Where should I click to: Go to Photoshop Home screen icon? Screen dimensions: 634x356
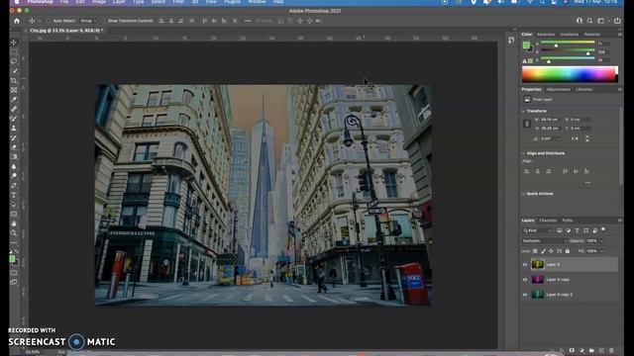[17, 21]
